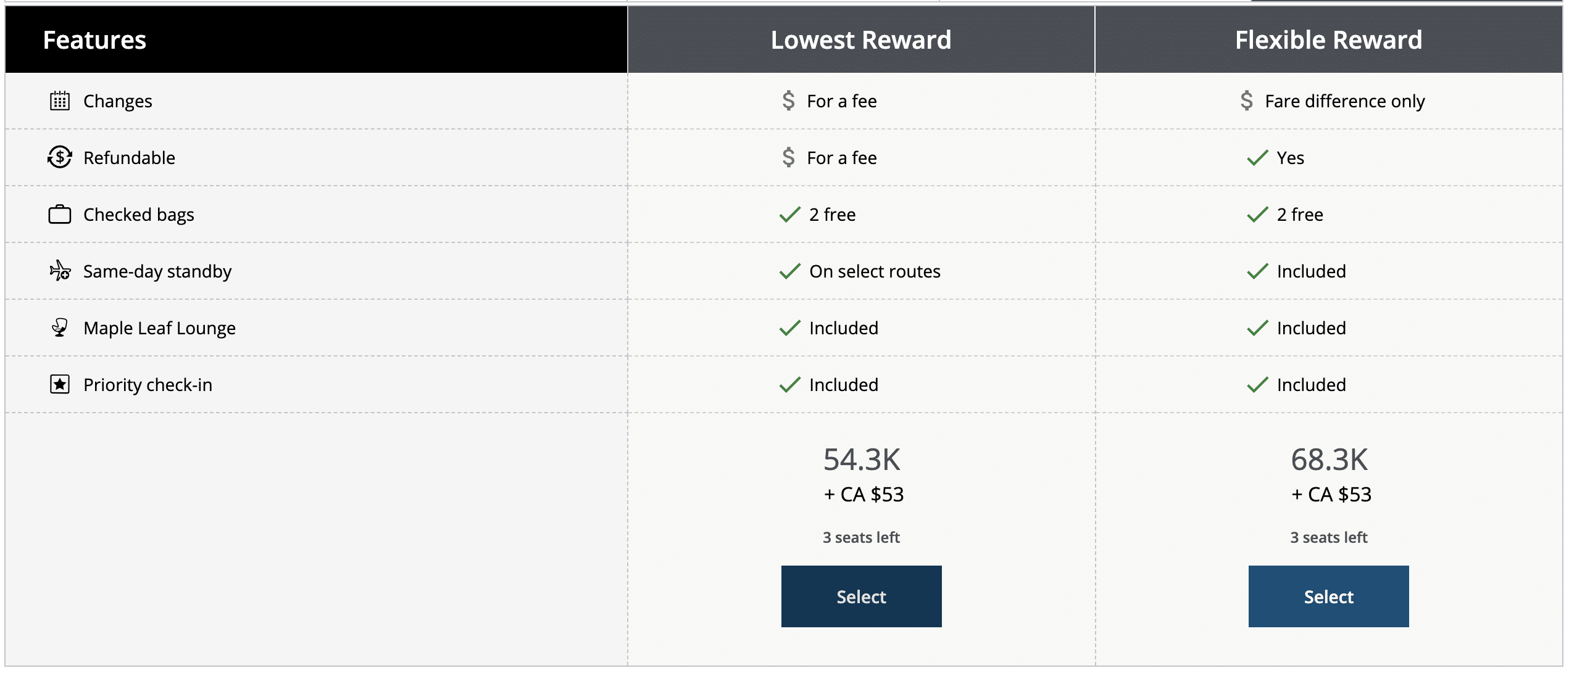Click the lounge chair icon beside Maple Leaf Lounge
Screen dimensions: 1569x676
click(x=60, y=328)
